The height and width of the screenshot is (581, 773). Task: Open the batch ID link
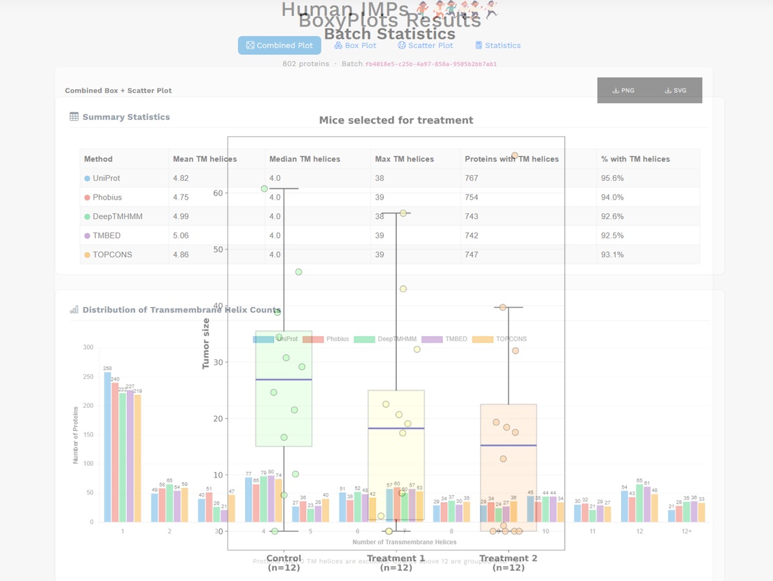pyautogui.click(x=430, y=64)
